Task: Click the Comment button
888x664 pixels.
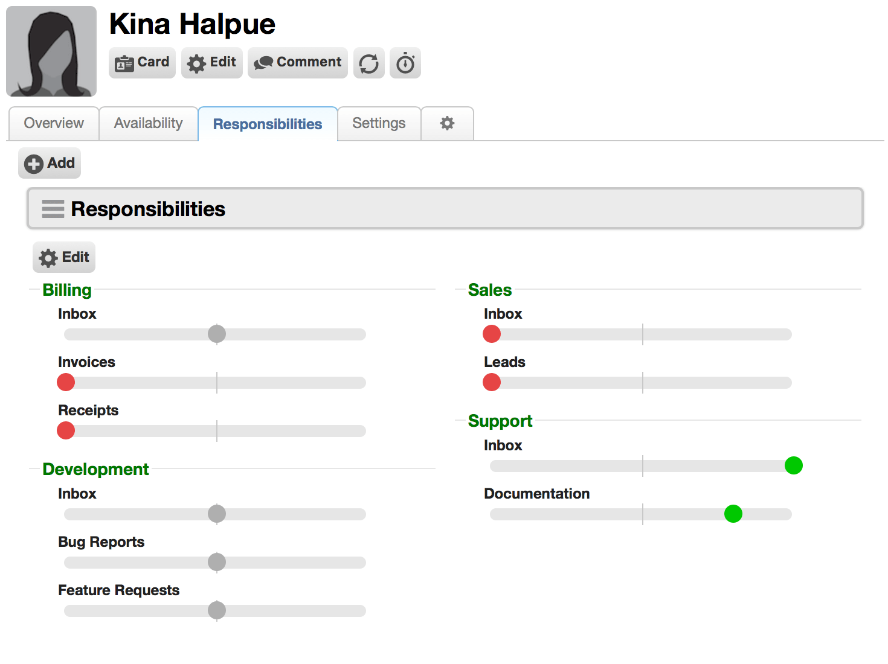Action: pyautogui.click(x=298, y=63)
